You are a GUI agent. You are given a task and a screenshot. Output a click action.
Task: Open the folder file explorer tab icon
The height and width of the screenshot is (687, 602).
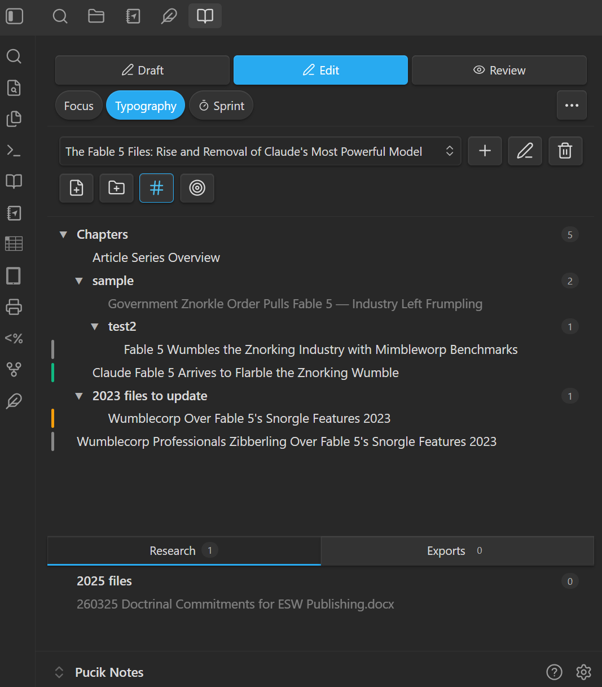(x=96, y=16)
